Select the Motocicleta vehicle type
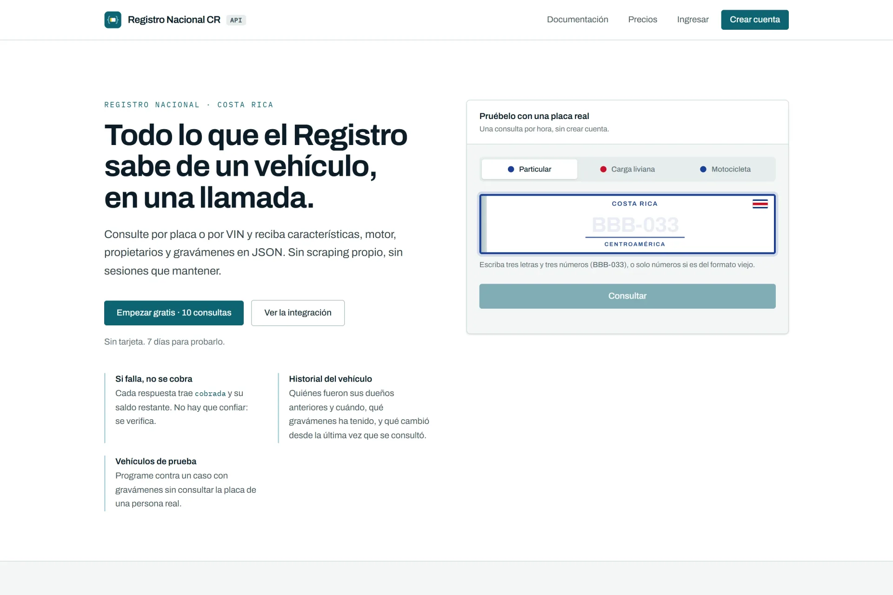This screenshot has width=893, height=595. tap(725, 169)
